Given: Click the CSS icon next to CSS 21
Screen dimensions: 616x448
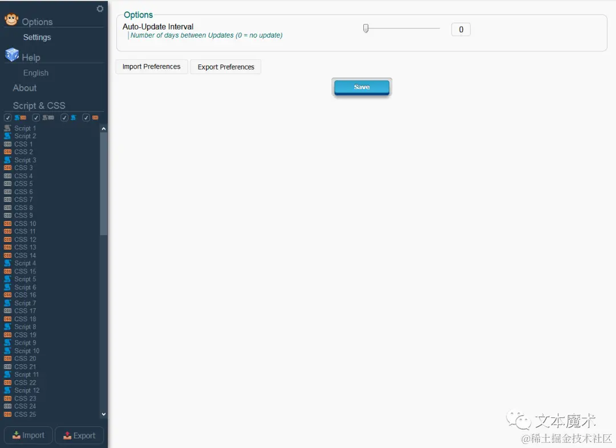Looking at the screenshot, I should [7, 366].
